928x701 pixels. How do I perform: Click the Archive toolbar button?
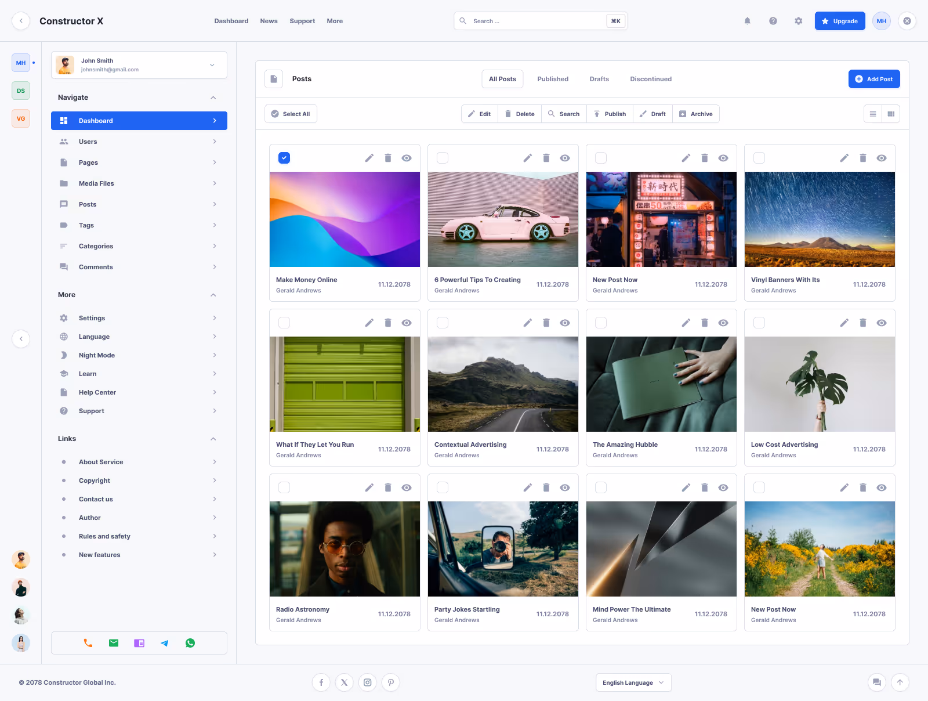[696, 114]
